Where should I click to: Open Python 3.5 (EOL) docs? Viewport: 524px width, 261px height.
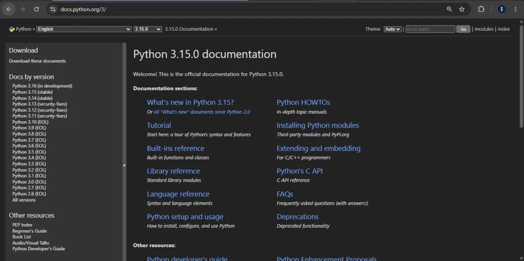click(x=29, y=151)
